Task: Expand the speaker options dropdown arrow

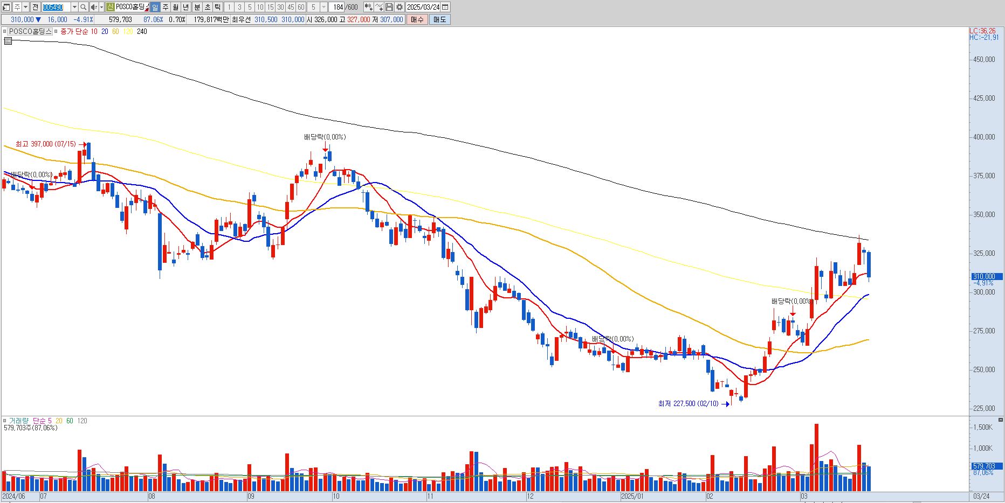Action: pos(101,7)
